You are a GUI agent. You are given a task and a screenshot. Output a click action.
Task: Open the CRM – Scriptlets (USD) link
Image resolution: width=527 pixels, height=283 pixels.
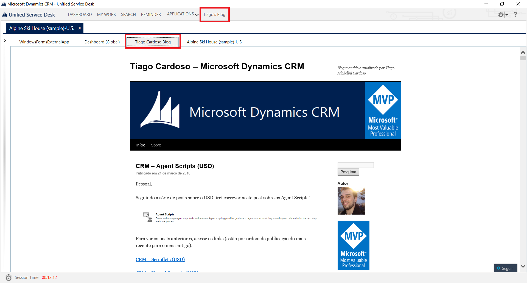point(160,259)
